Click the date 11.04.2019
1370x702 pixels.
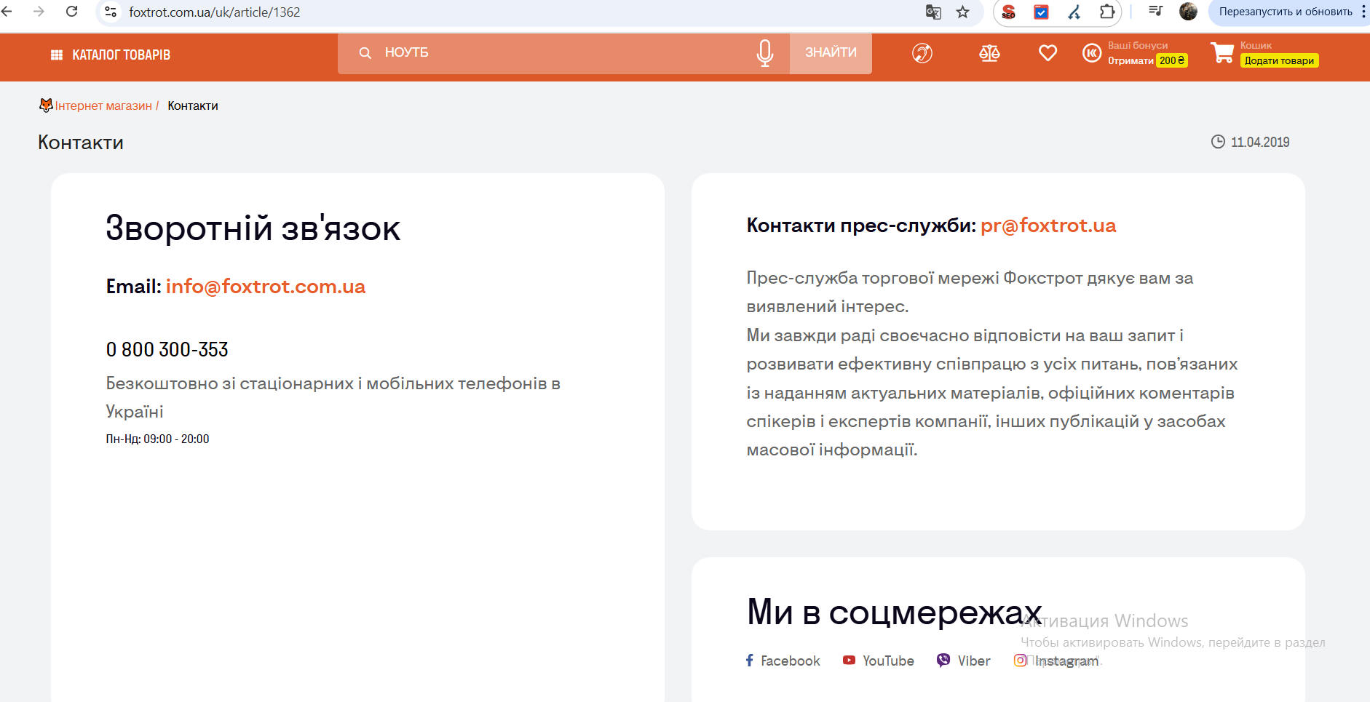click(1260, 143)
